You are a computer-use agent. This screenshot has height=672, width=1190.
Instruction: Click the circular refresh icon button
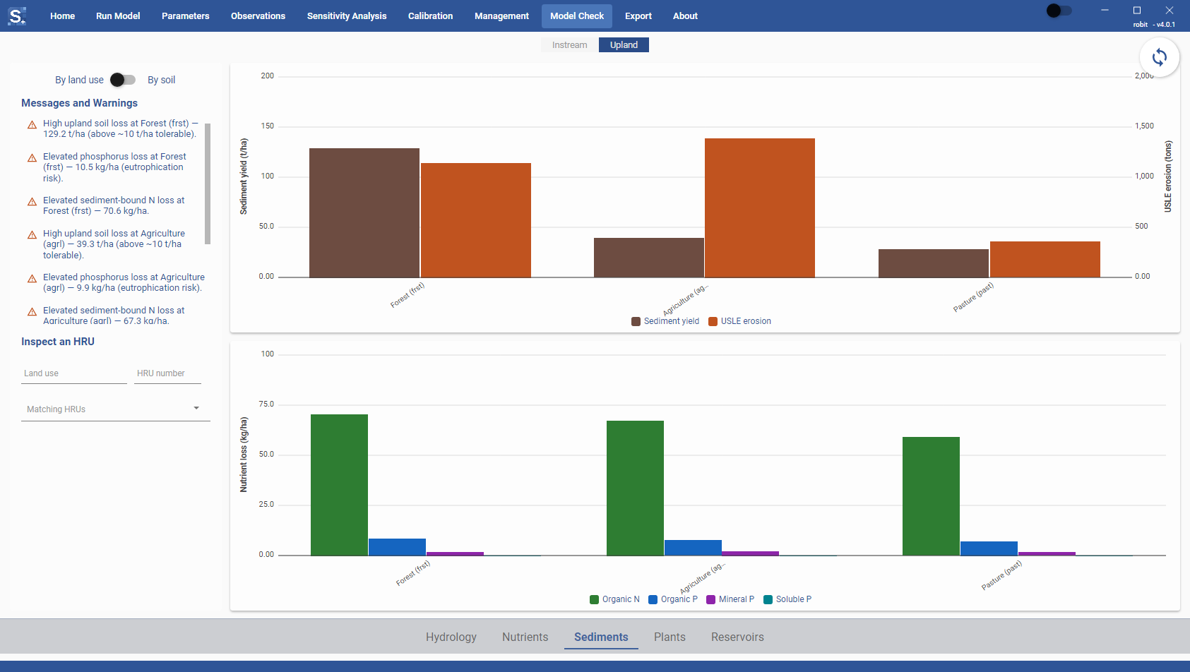click(1159, 57)
